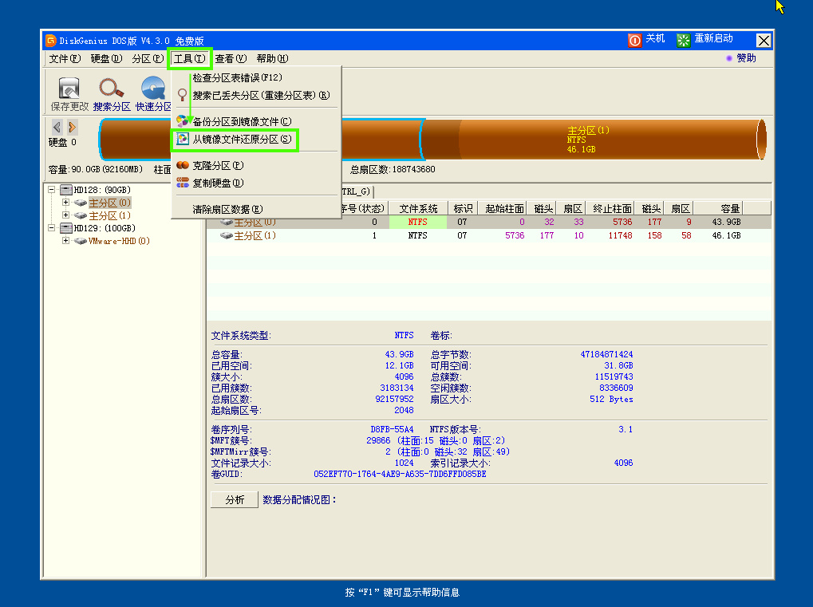Choose 复制硬盘(D) menu entry
This screenshot has height=607, width=813.
(x=256, y=183)
